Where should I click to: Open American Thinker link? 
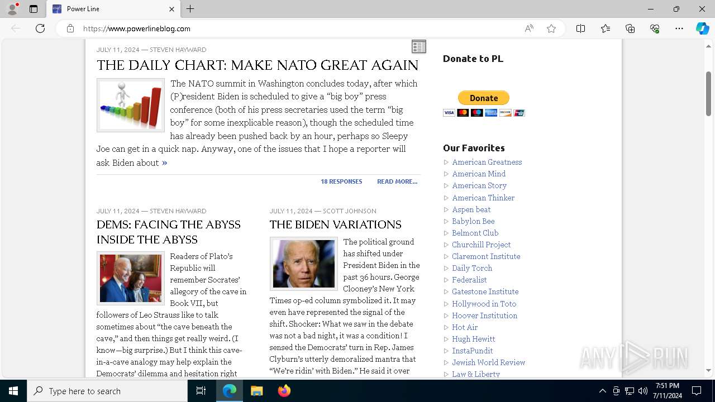click(483, 198)
